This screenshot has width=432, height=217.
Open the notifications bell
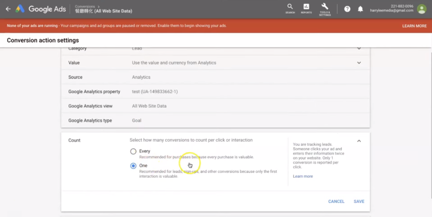click(x=360, y=9)
